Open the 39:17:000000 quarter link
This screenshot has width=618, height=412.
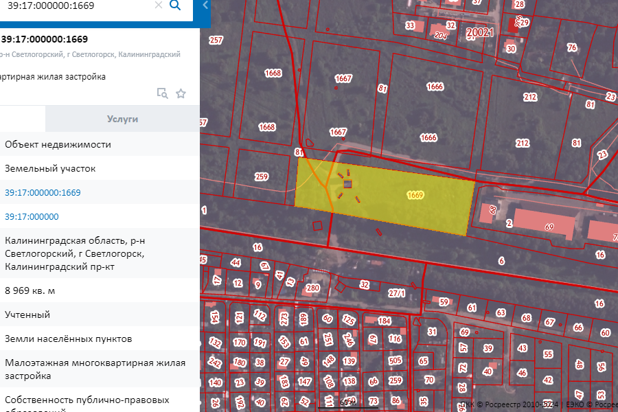32,216
